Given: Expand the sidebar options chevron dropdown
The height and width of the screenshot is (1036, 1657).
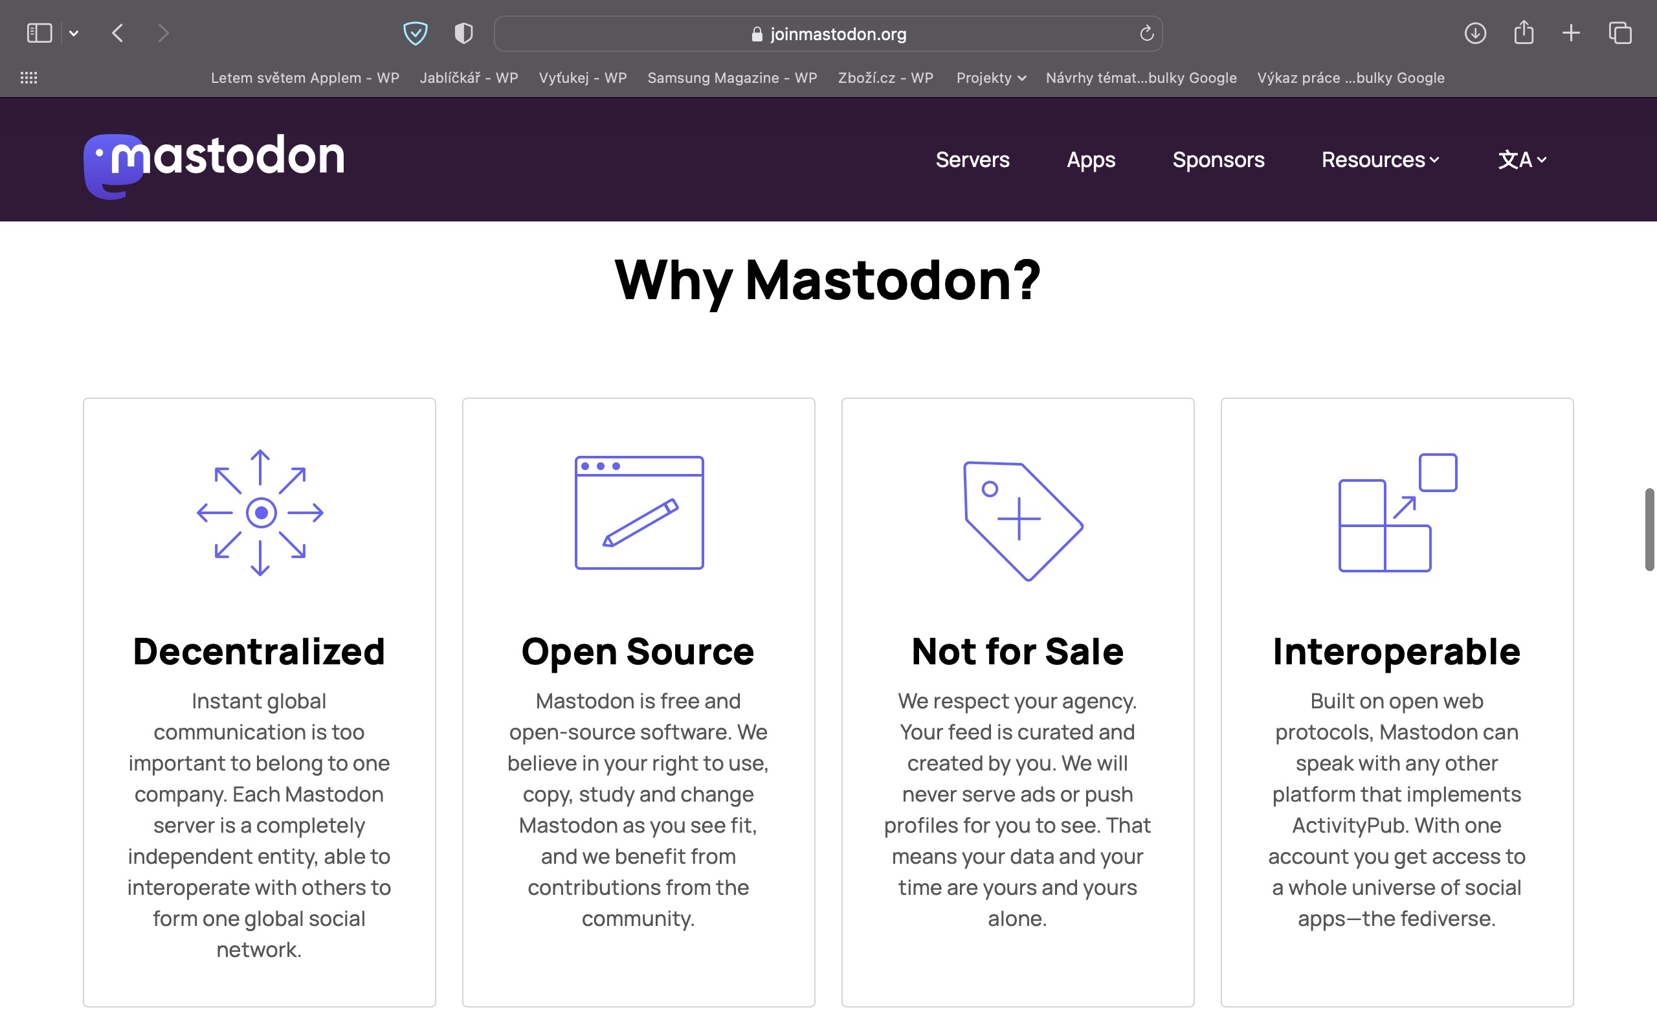Looking at the screenshot, I should [74, 33].
